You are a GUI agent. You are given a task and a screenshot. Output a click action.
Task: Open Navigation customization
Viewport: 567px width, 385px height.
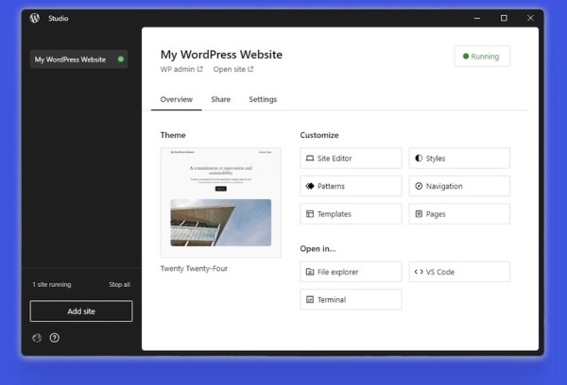pos(459,187)
